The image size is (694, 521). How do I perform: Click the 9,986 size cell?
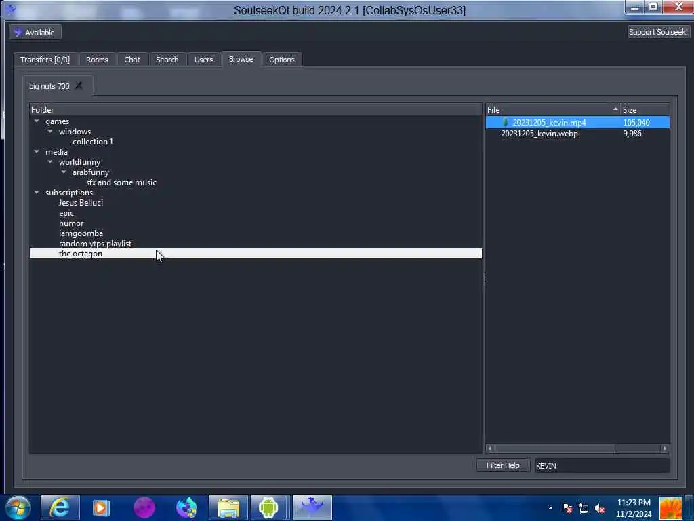632,134
